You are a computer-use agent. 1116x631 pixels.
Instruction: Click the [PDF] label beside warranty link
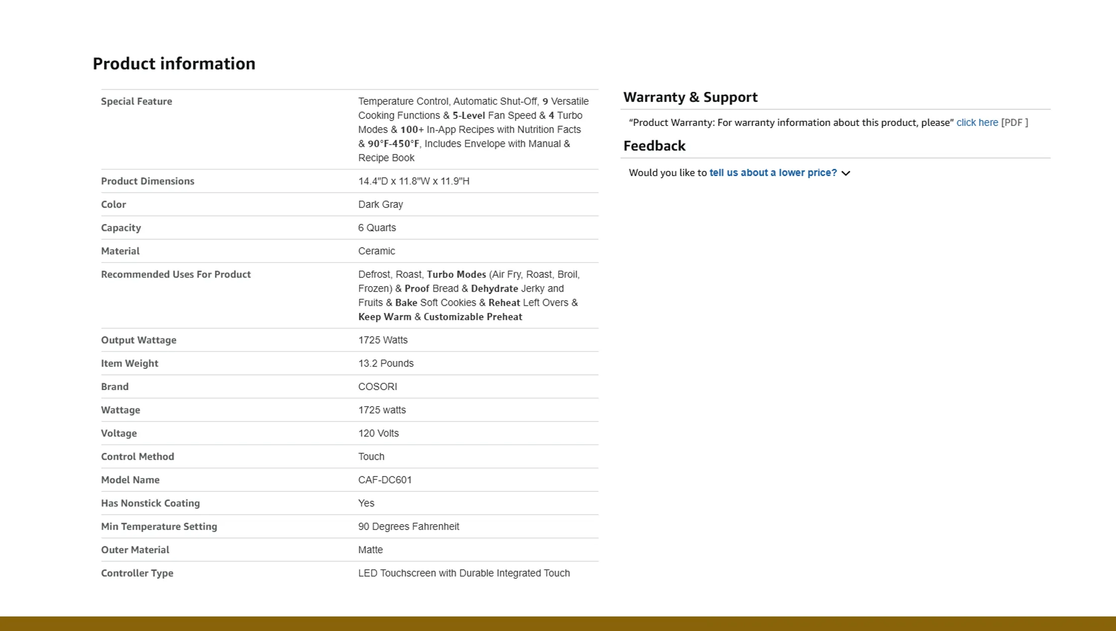(1014, 122)
